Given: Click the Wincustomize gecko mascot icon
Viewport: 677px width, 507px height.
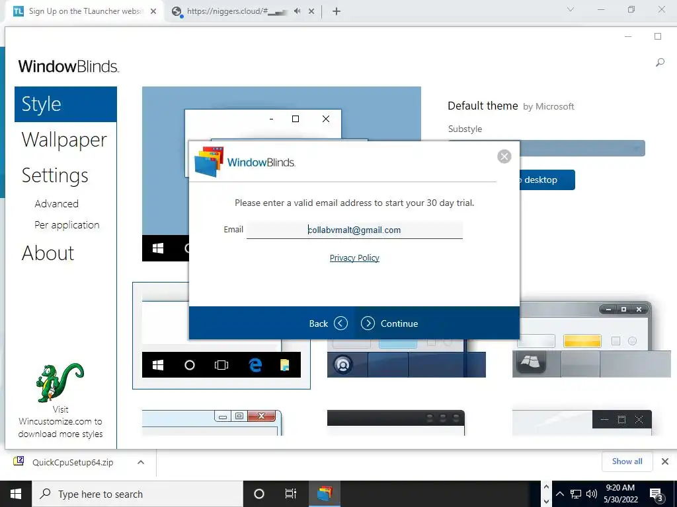Looking at the screenshot, I should click(x=60, y=382).
